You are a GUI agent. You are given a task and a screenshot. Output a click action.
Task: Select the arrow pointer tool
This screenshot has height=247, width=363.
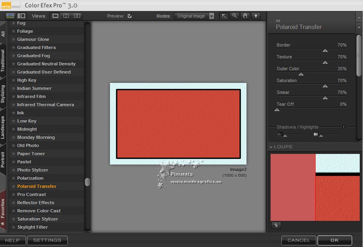coord(224,16)
